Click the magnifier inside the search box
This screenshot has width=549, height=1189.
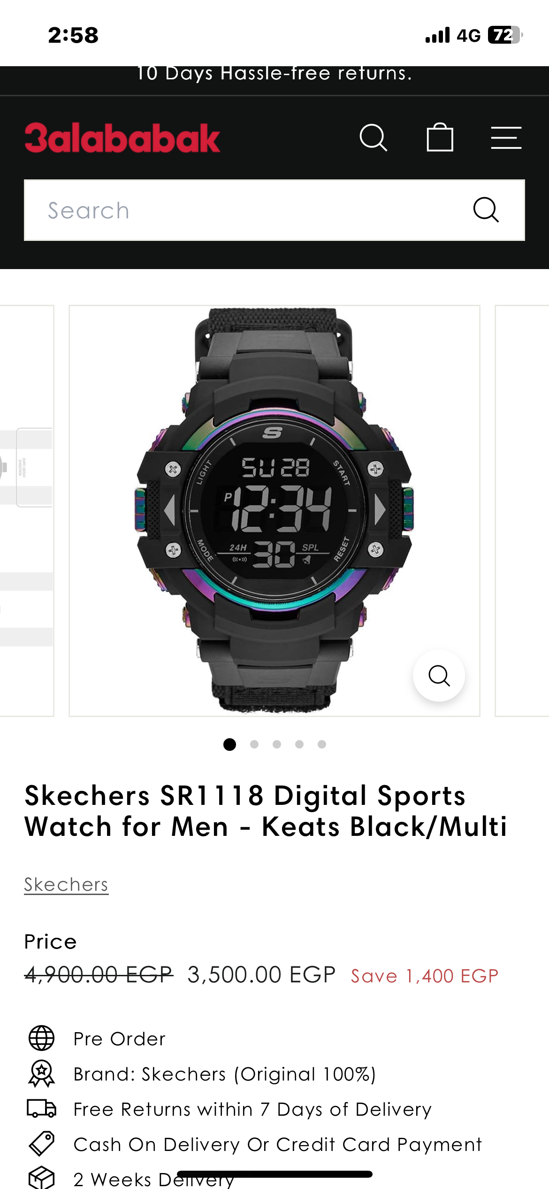pos(486,210)
